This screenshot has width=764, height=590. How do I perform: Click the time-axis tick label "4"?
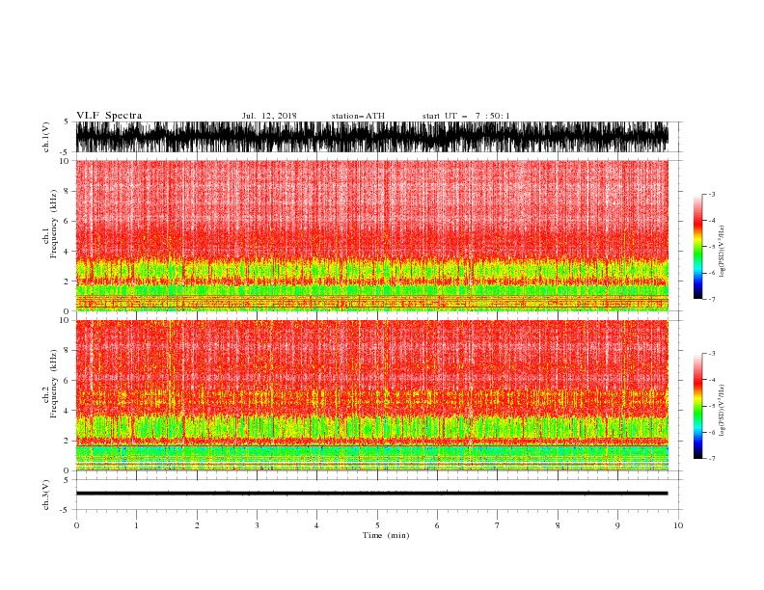point(316,525)
